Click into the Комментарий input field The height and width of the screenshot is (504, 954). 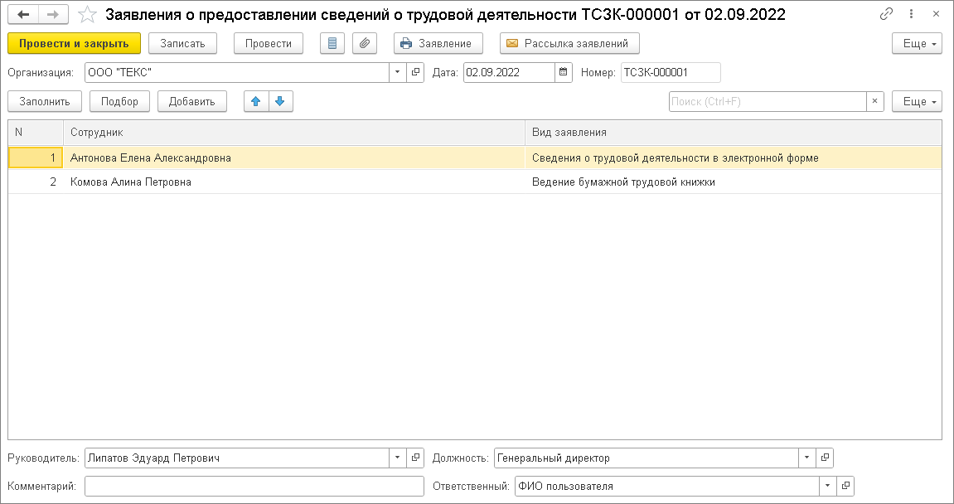point(254,486)
